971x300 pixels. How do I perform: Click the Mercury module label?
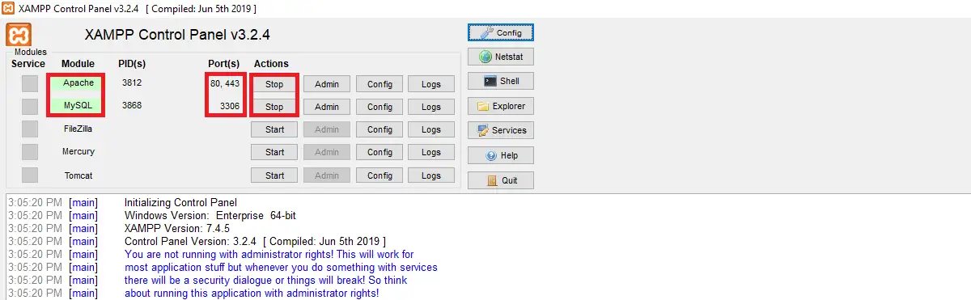[x=78, y=151]
